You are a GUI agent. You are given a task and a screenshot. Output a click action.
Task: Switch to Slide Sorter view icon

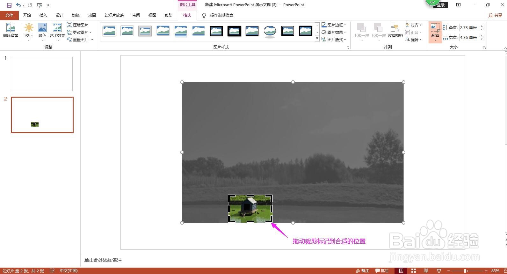pos(414,271)
